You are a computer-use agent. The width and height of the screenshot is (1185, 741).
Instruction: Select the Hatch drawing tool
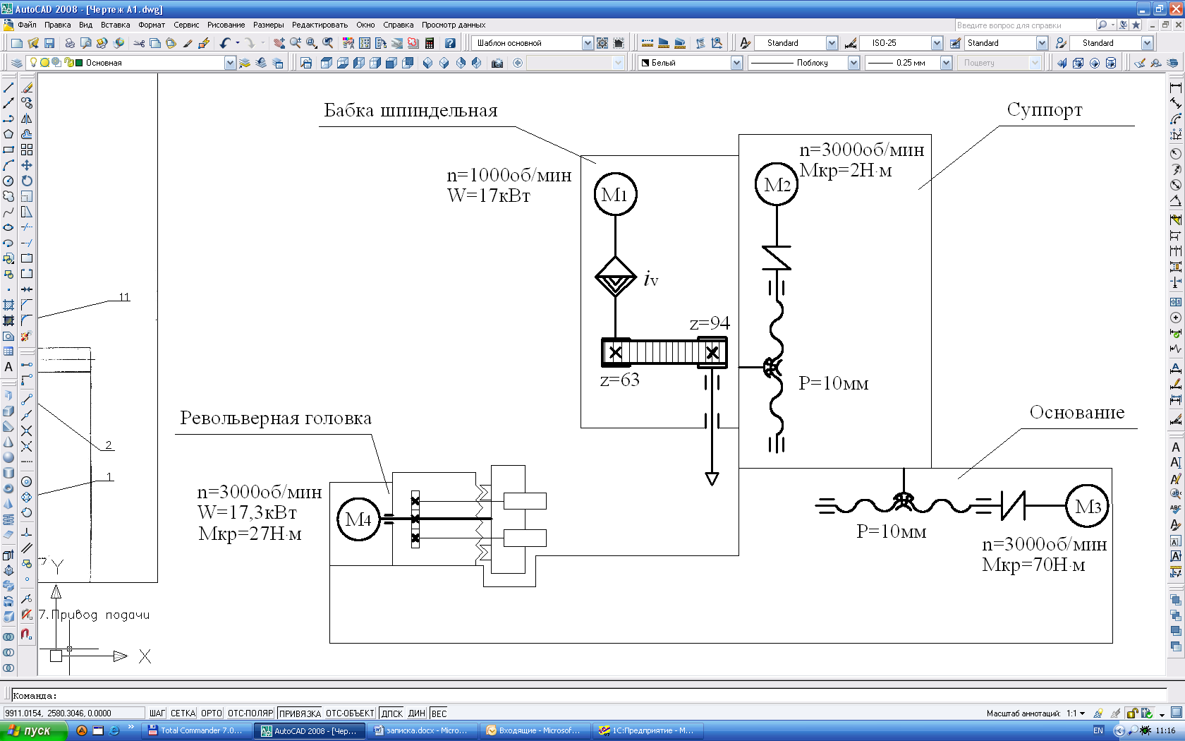click(x=8, y=305)
